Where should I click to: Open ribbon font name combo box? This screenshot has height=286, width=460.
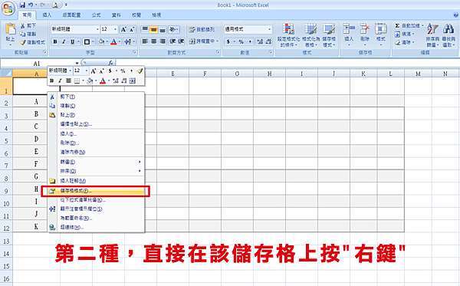click(x=75, y=29)
